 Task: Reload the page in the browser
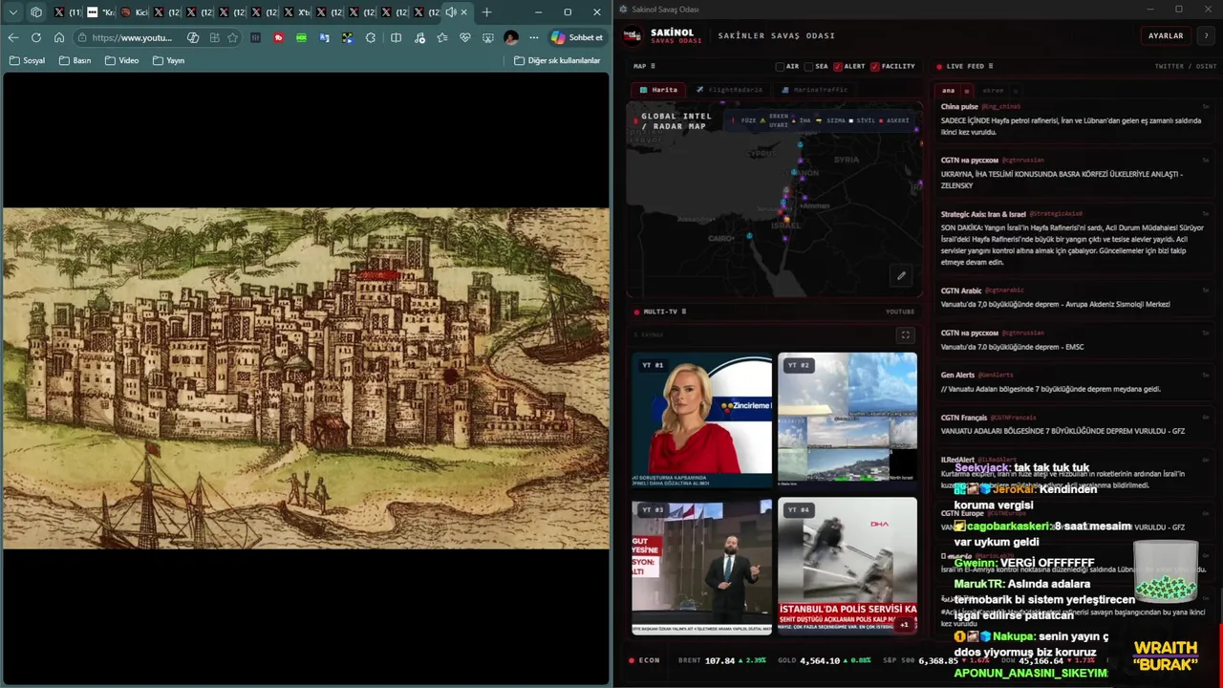tap(36, 38)
